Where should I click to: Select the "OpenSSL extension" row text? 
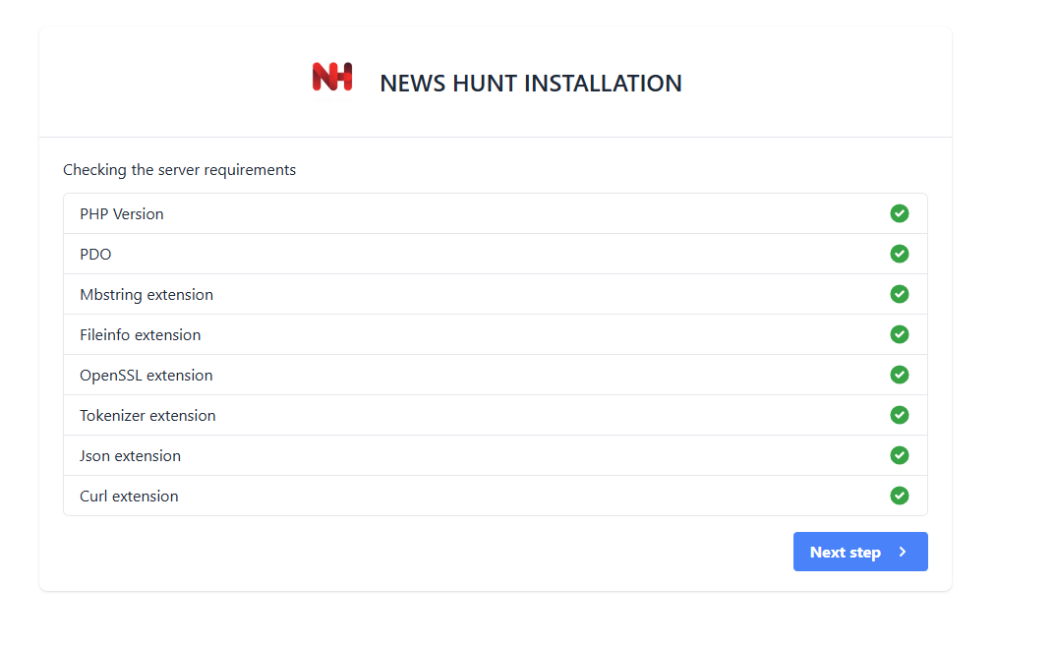(x=146, y=376)
